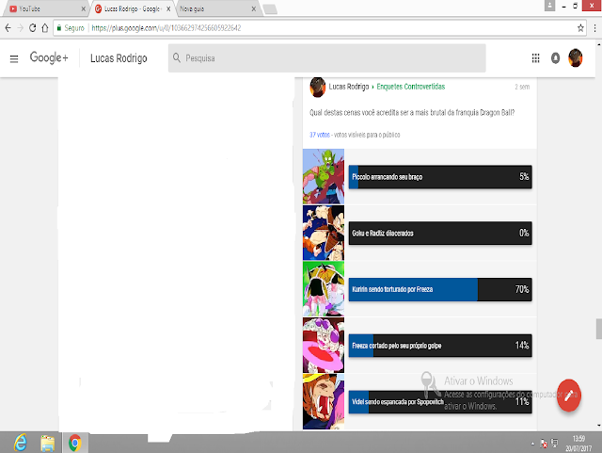This screenshot has height=453, width=602.
Task: Click the network tray icon
Action: coord(555,444)
